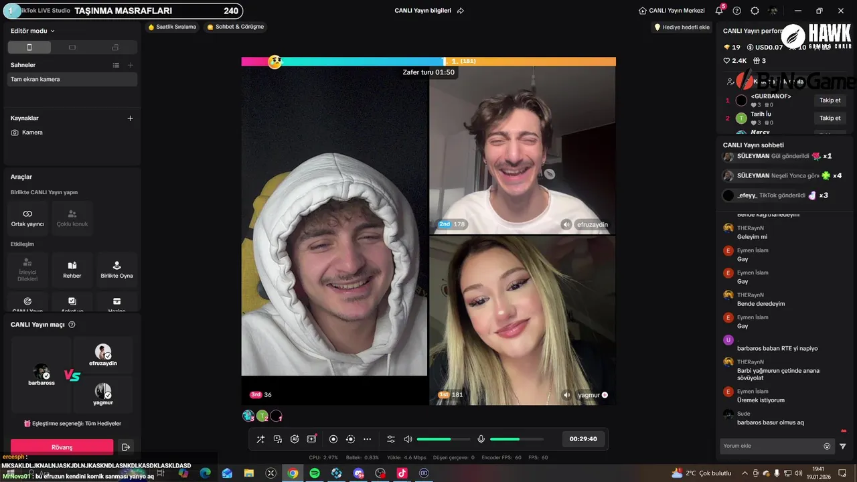857x482 pixels.
Task: Open the weather widget 2°C Çok bulutlu
Action: pyautogui.click(x=702, y=473)
